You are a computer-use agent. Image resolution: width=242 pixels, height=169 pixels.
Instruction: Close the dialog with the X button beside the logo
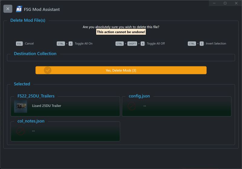tap(8, 9)
